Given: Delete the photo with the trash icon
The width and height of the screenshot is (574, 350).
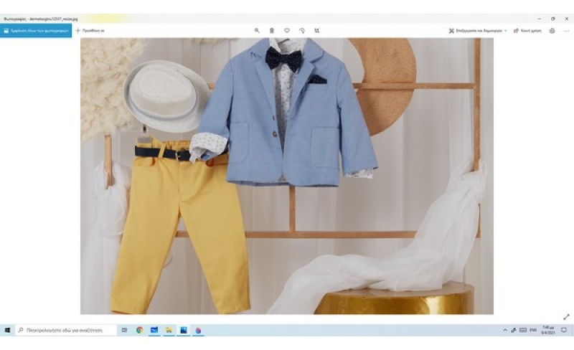Looking at the screenshot, I should (272, 31).
